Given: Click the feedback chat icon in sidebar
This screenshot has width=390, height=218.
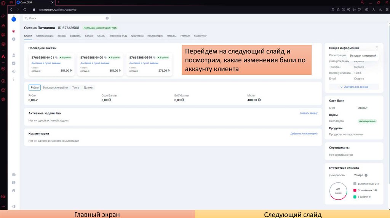Looking at the screenshot, I should pyautogui.click(x=14, y=183).
